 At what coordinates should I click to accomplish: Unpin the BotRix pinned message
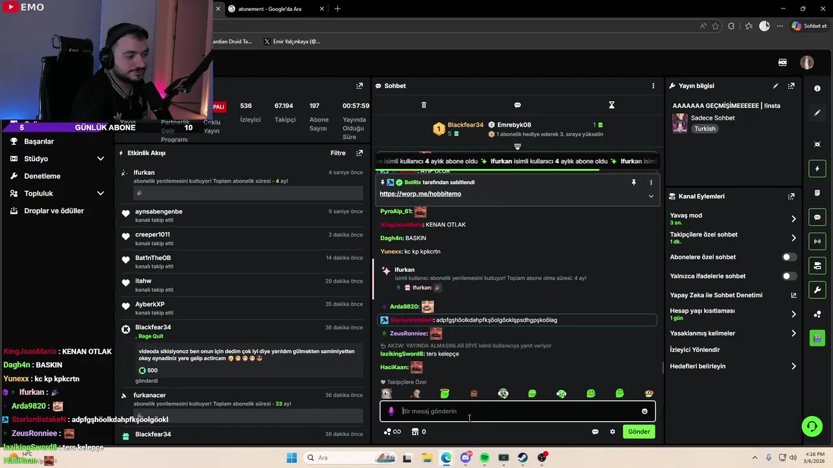click(633, 183)
